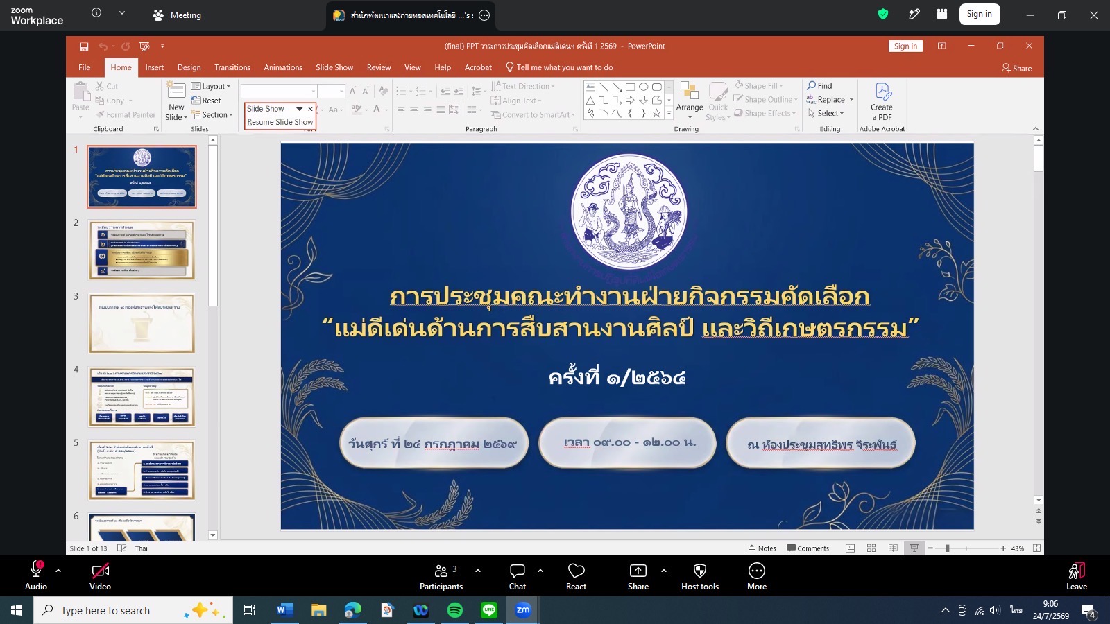Open the font name combo box
Image resolution: width=1110 pixels, height=624 pixels.
pyautogui.click(x=279, y=91)
